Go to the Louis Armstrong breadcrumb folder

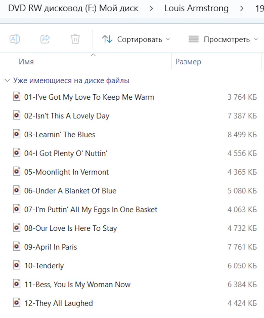point(196,8)
